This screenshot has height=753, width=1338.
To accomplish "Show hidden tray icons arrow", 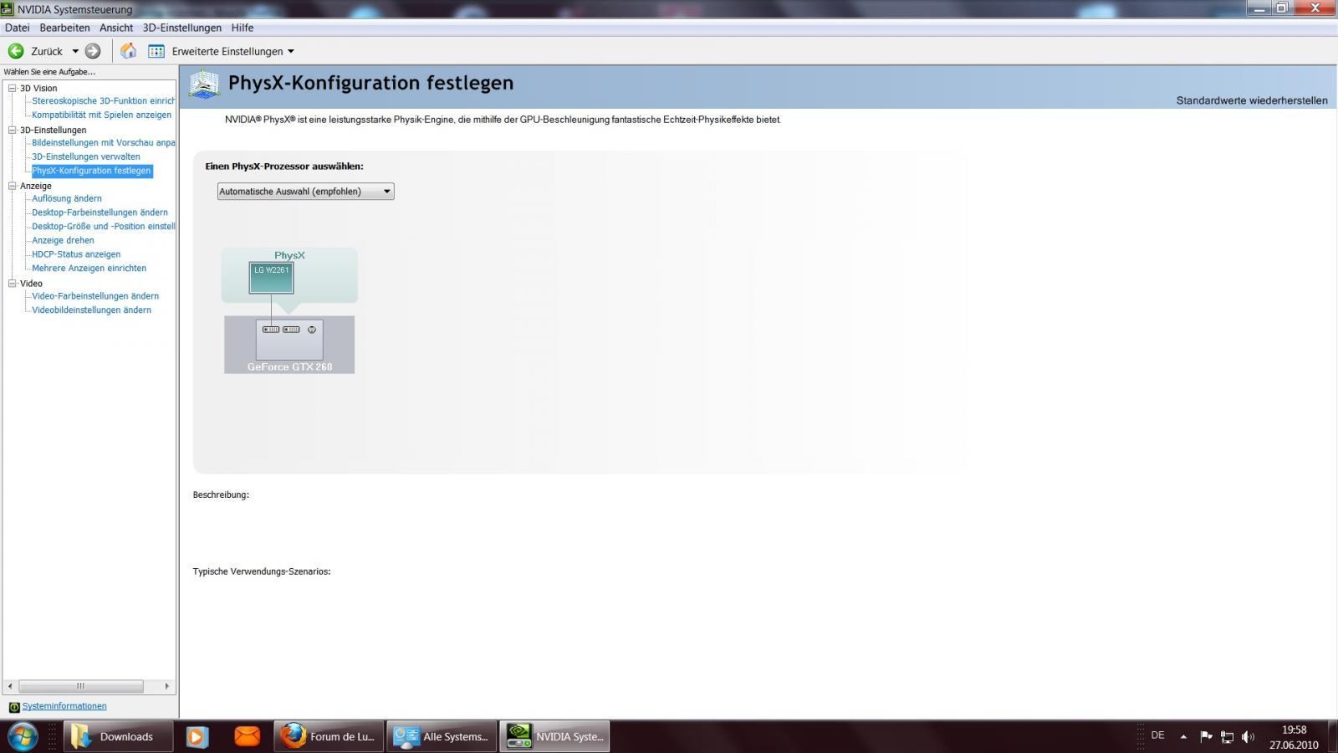I will [1183, 737].
